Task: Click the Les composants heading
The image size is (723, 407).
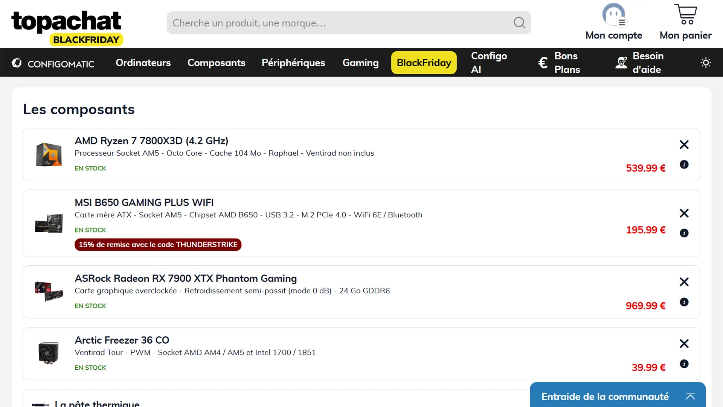Action: pyautogui.click(x=79, y=110)
